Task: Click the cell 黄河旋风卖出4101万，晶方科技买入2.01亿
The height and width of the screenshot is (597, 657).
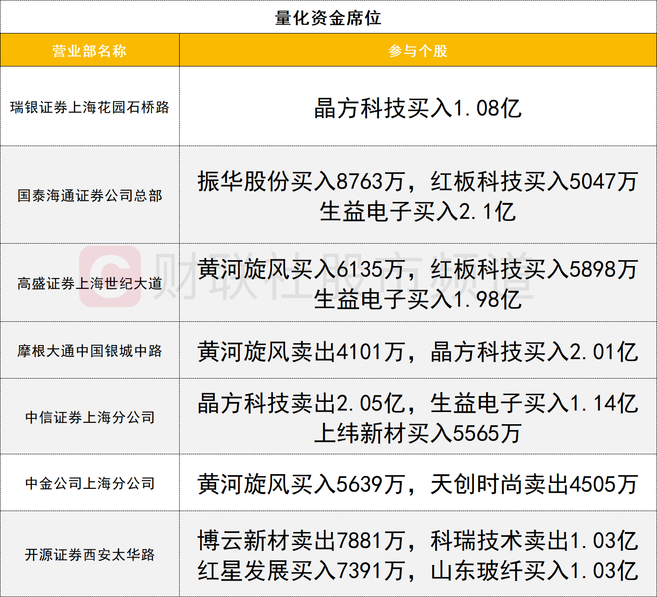Action: point(418,351)
